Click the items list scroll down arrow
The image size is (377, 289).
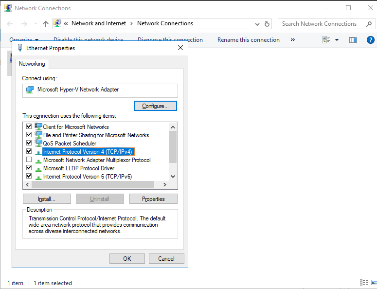click(x=173, y=177)
